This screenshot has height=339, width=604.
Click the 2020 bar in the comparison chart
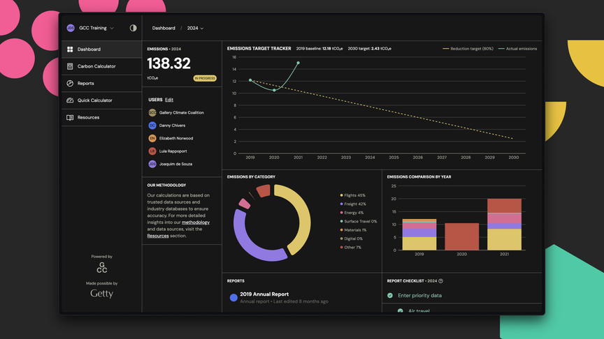click(x=461, y=236)
